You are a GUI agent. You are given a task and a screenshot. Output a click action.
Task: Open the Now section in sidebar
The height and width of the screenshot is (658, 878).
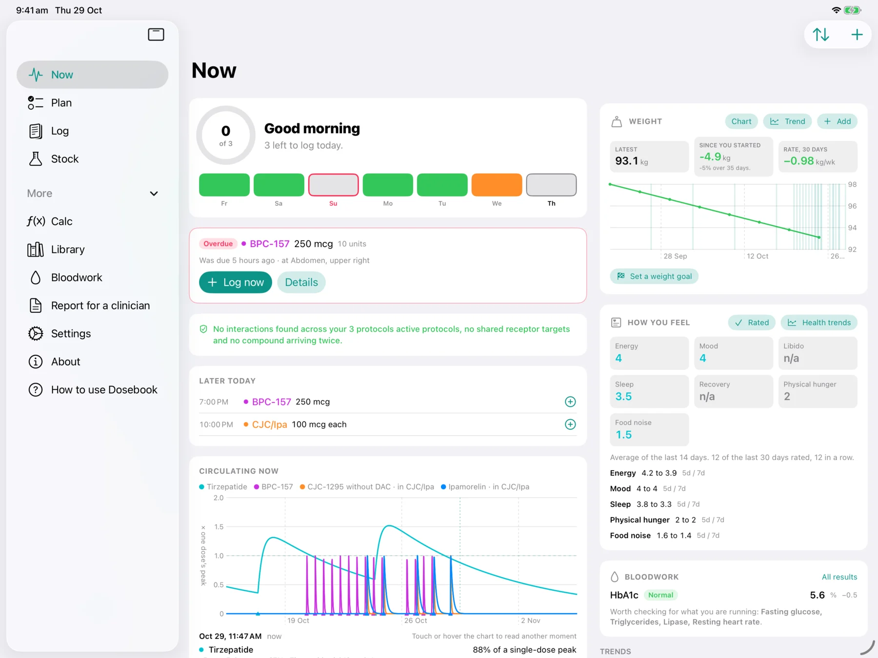[92, 75]
